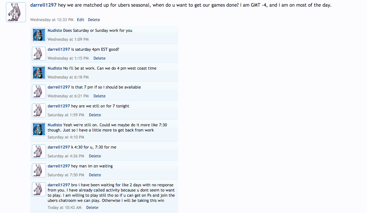
Task: Click darrell1297's large Mewtwo avatar
Action: pyautogui.click(x=16, y=12)
